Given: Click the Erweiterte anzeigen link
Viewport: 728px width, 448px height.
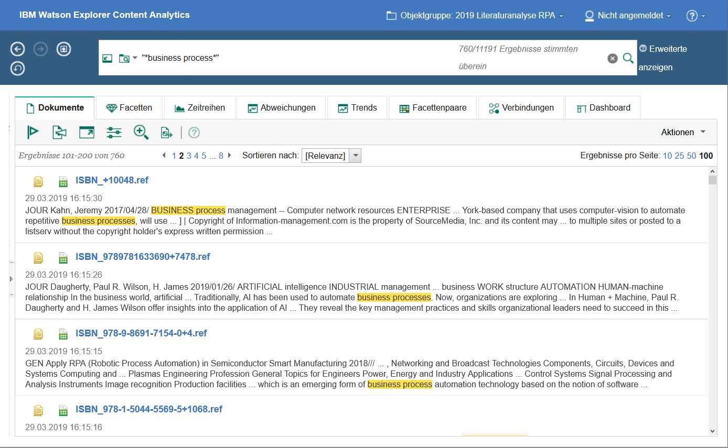Looking at the screenshot, I should point(663,58).
